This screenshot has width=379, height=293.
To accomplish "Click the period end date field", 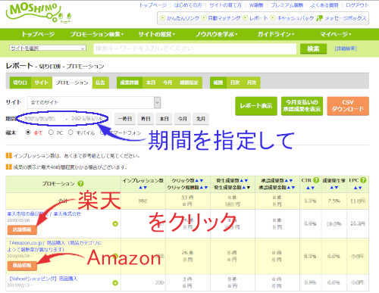I will point(87,118).
